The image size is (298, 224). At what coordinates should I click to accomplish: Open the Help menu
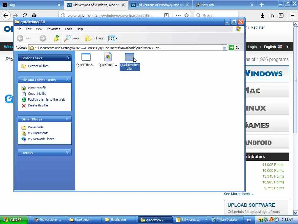tap(80, 29)
